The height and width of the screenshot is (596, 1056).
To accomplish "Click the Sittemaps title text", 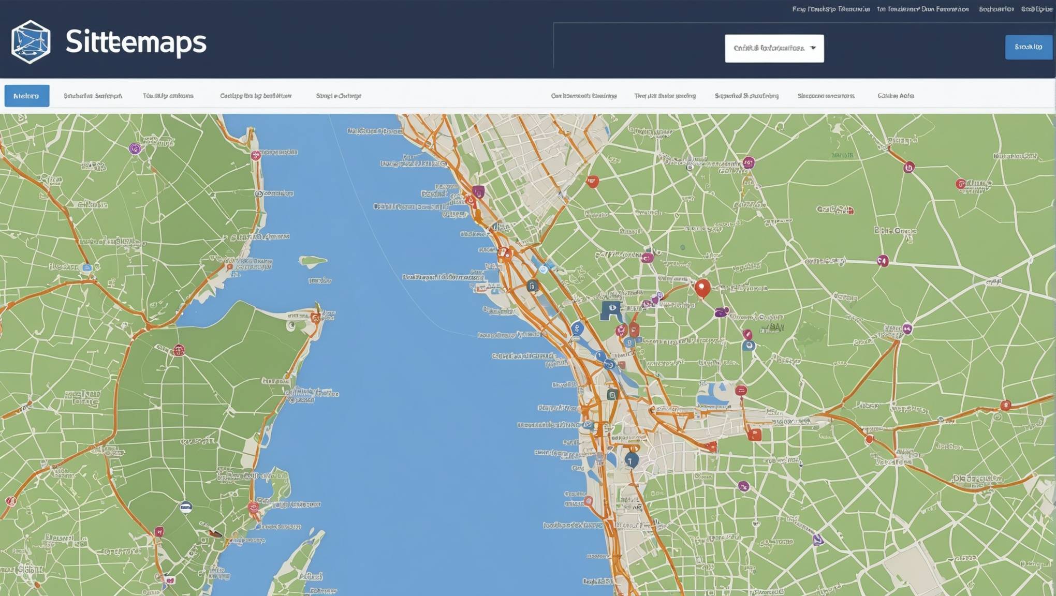I will 136,42.
